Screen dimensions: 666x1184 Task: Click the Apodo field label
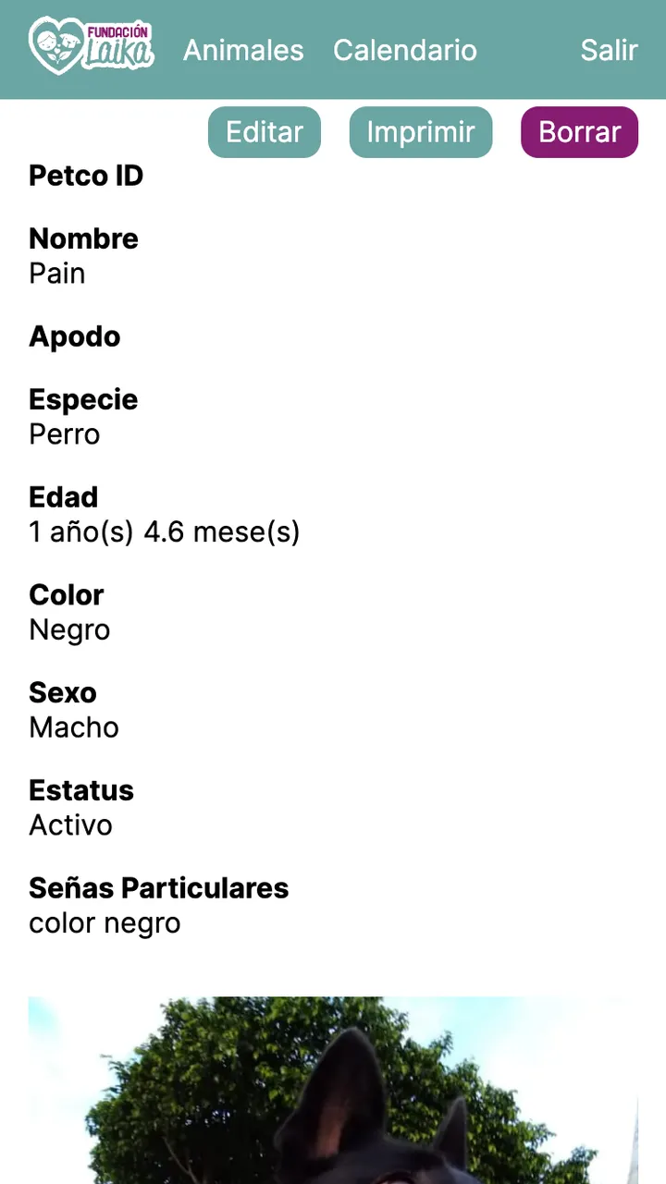click(x=75, y=336)
